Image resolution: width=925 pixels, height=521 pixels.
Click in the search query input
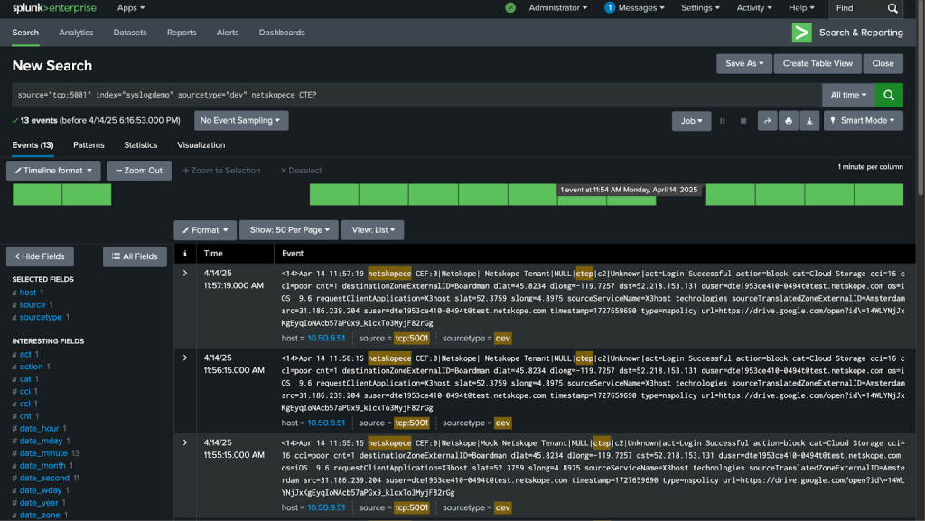click(417, 95)
